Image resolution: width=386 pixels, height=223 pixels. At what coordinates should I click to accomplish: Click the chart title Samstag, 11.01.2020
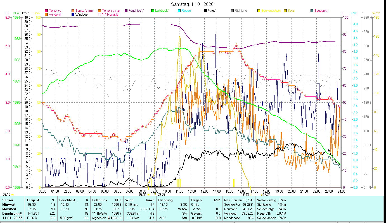click(192, 4)
